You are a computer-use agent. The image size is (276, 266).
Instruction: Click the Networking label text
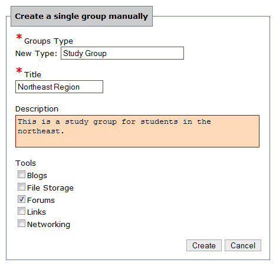pos(48,225)
